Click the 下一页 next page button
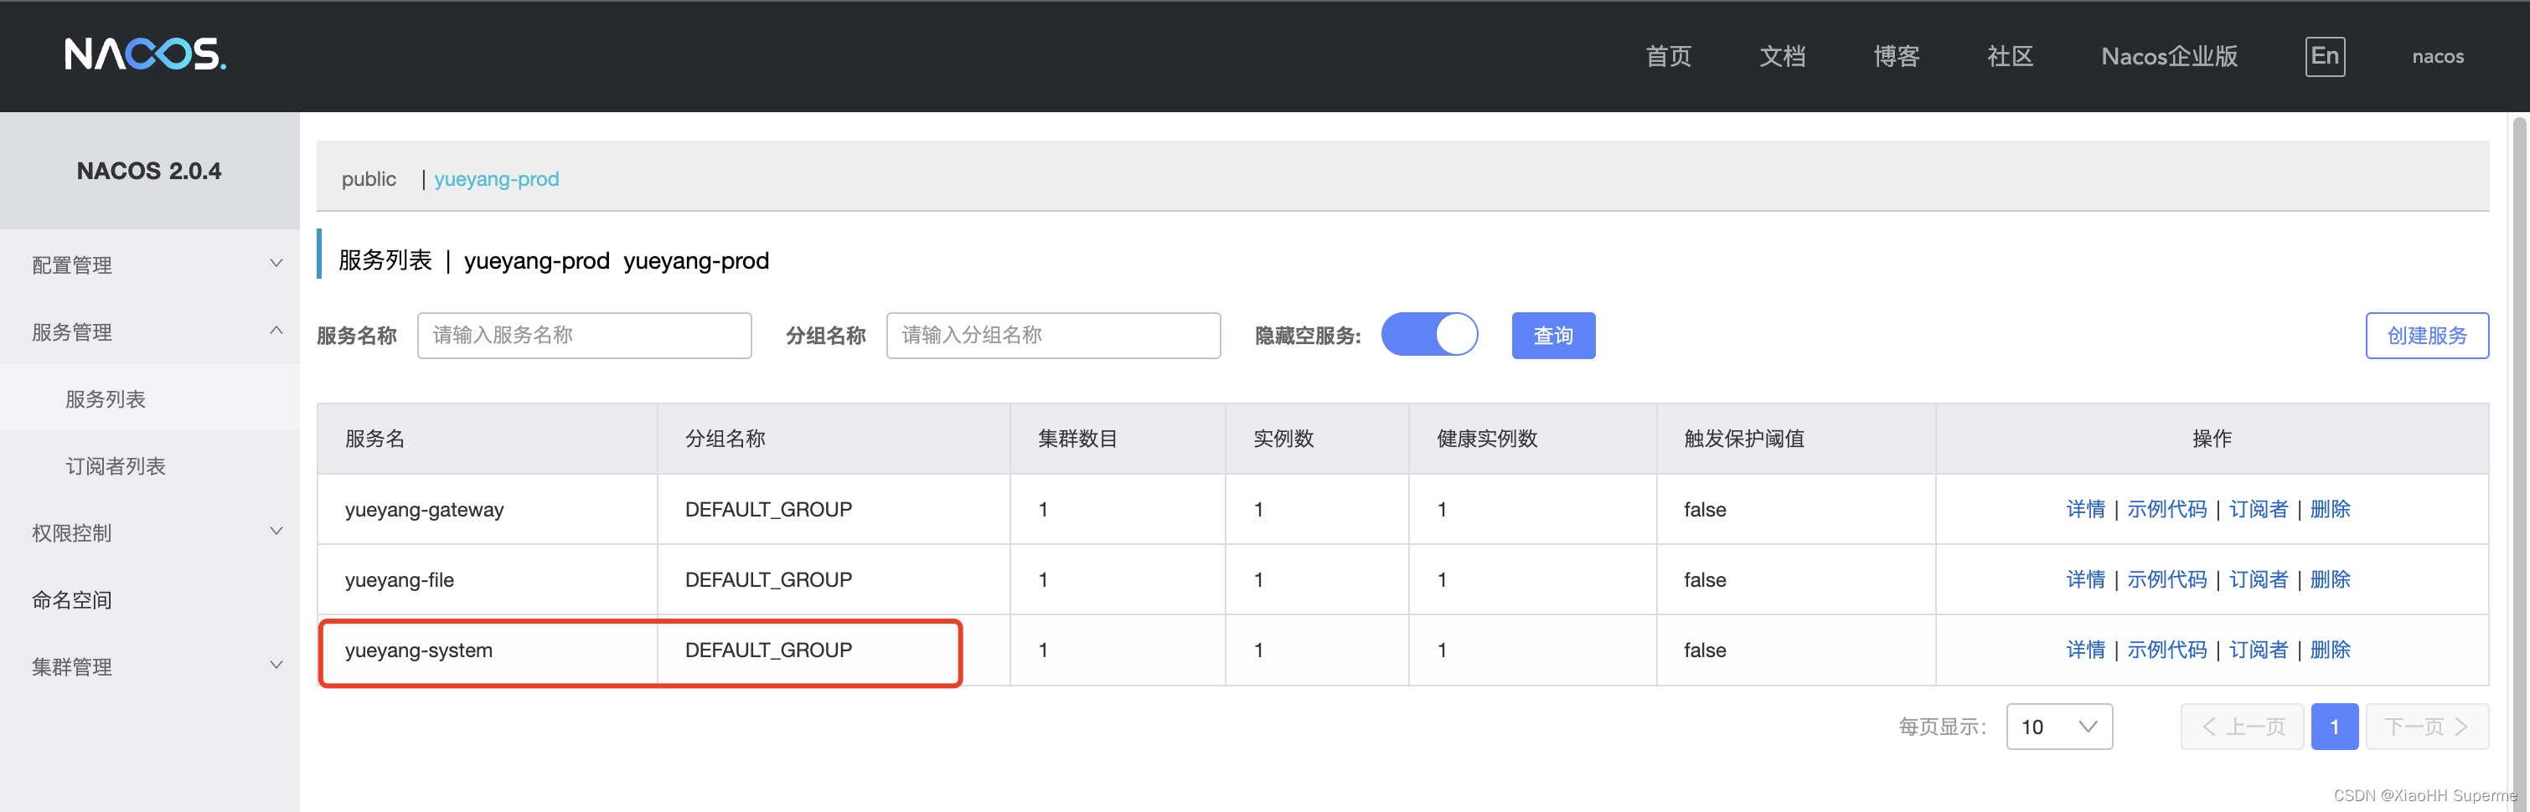This screenshot has height=812, width=2530. pos(2427,727)
